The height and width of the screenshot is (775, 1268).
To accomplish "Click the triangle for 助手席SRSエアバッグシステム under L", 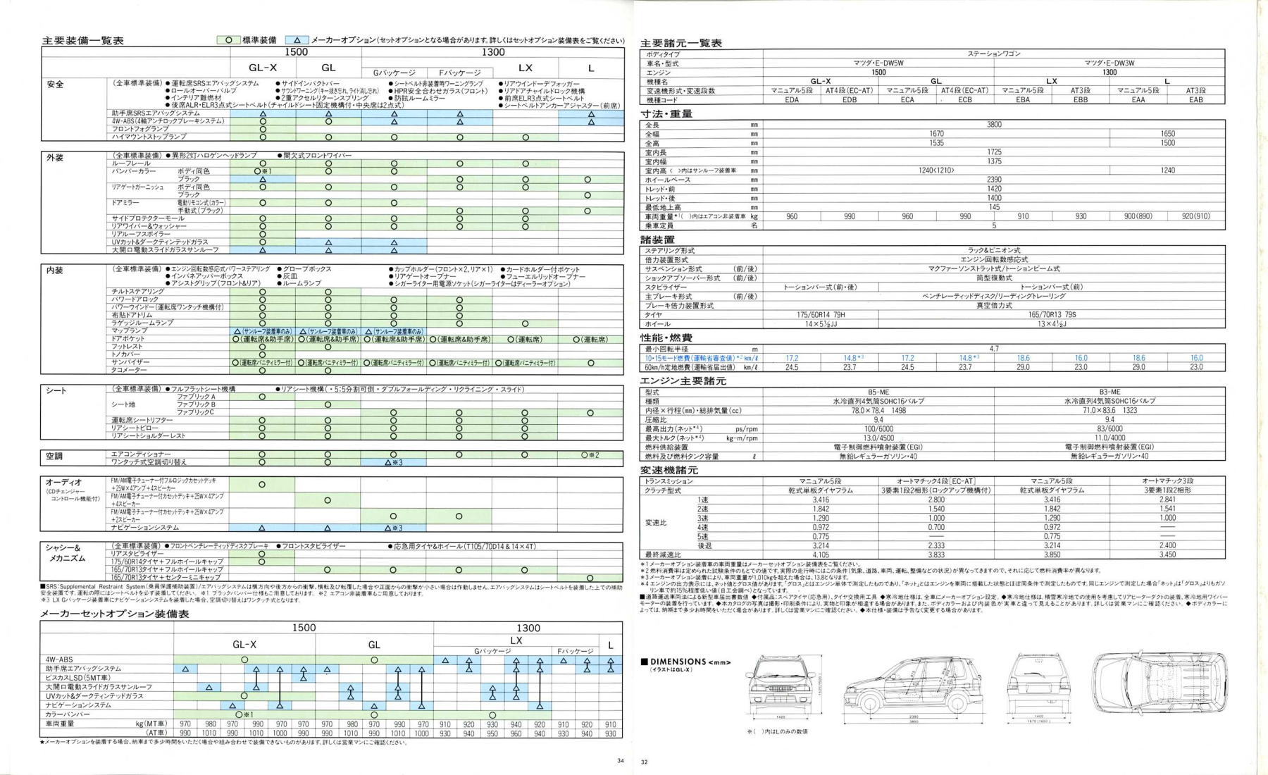I will click(590, 113).
